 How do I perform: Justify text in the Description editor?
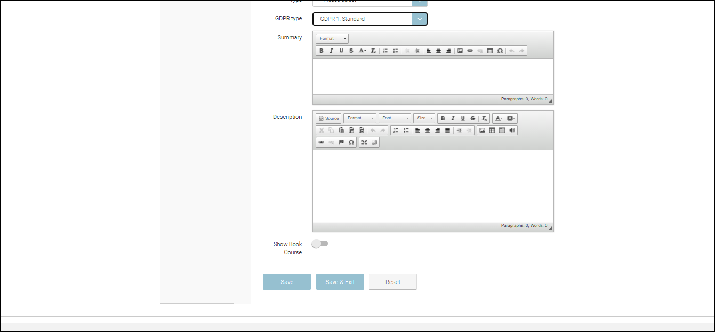447,131
